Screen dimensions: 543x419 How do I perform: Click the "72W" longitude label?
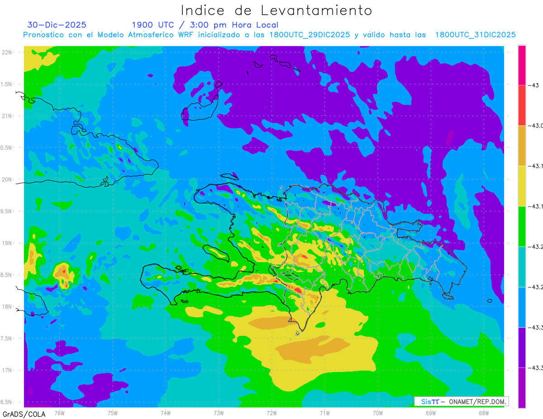point(271,413)
